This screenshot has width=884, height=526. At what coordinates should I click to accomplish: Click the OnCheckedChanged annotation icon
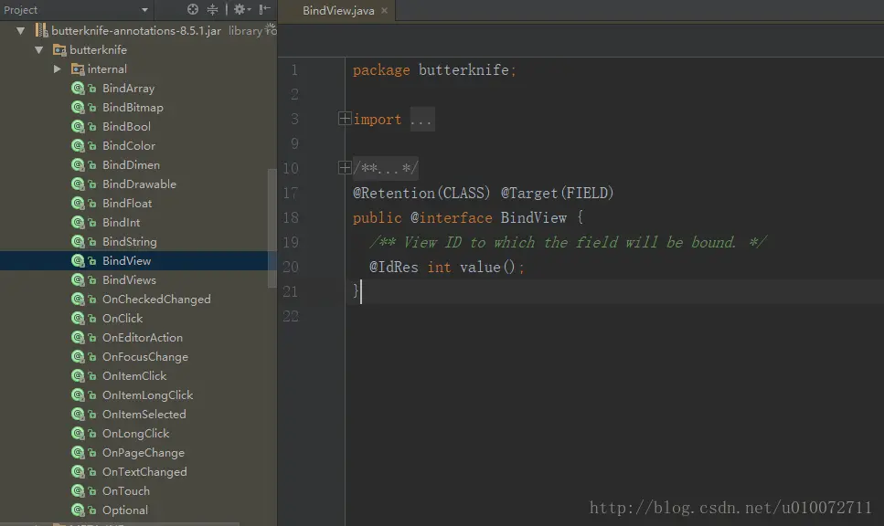pos(78,299)
